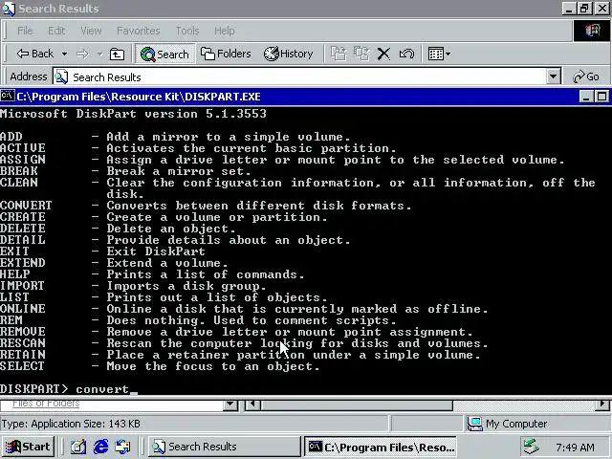Open the Forward history dropdown arrow
The image size is (612, 459).
click(x=99, y=54)
